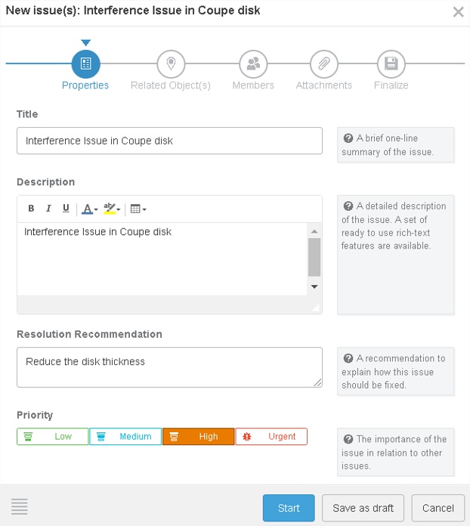Expand the text highlight color dropdown
Viewport: 470px width, 526px height.
click(x=119, y=209)
